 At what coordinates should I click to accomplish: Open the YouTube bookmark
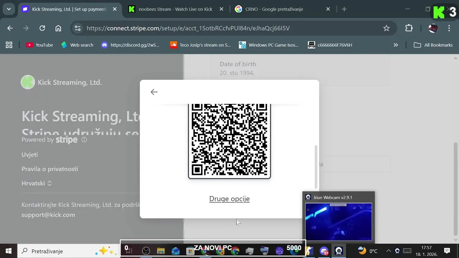coord(40,45)
